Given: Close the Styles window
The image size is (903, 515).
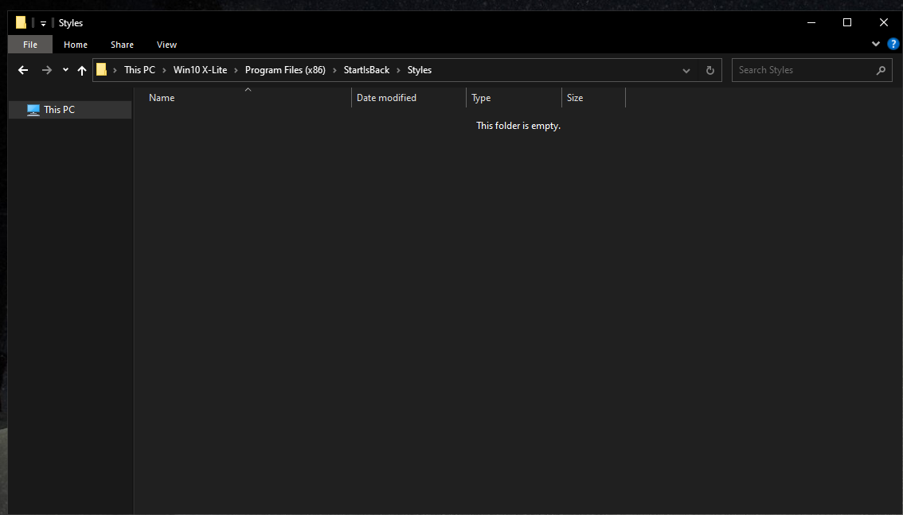Looking at the screenshot, I should coord(883,22).
